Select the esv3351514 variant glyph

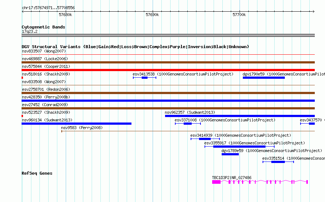coord(278,162)
